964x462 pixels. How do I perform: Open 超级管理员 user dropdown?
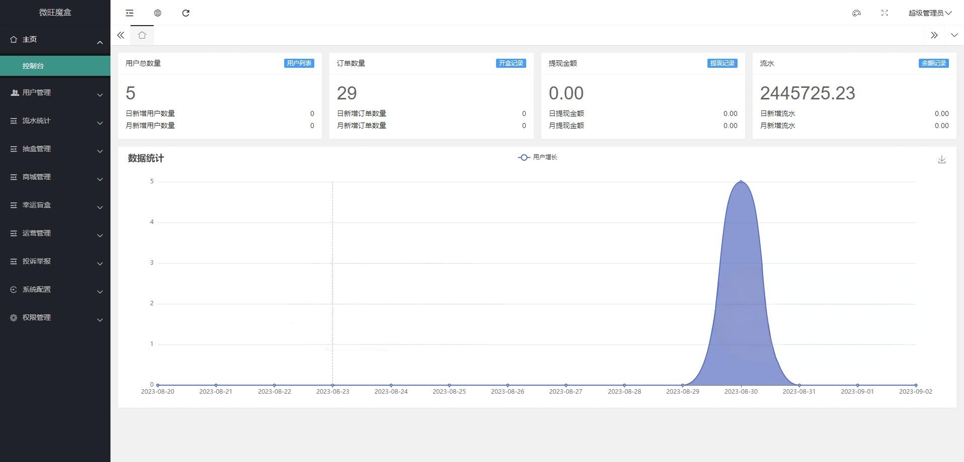[x=930, y=13]
